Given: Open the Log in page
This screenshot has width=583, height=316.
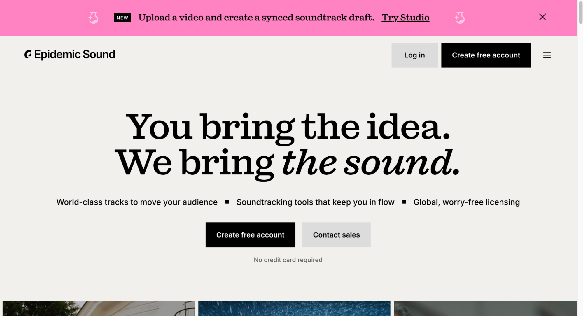Looking at the screenshot, I should click(x=414, y=55).
